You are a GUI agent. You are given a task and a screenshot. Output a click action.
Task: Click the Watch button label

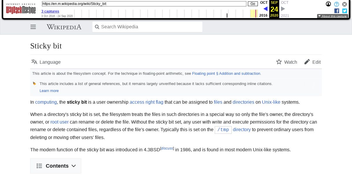291,62
